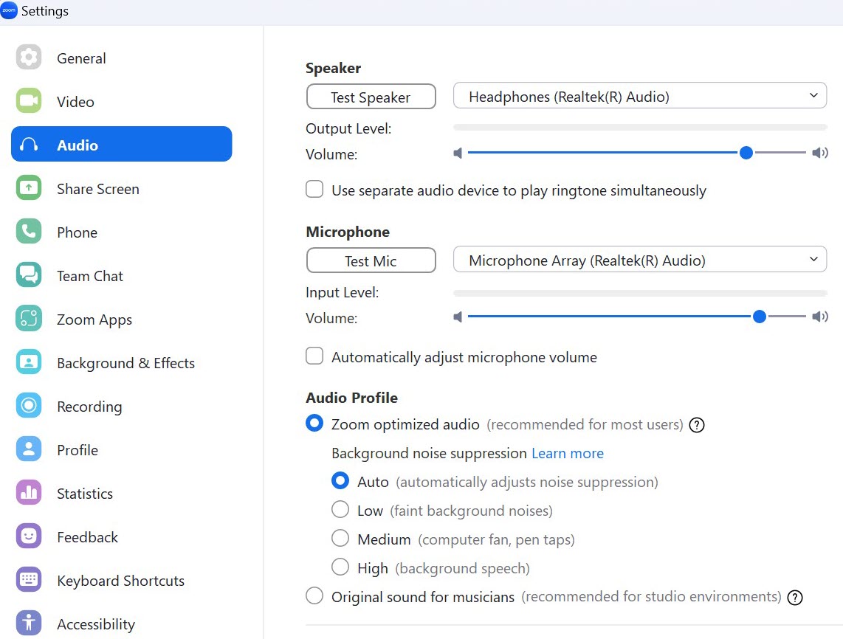This screenshot has height=639, width=843.
Task: Select Zoom optimized audio profile
Action: pos(314,424)
